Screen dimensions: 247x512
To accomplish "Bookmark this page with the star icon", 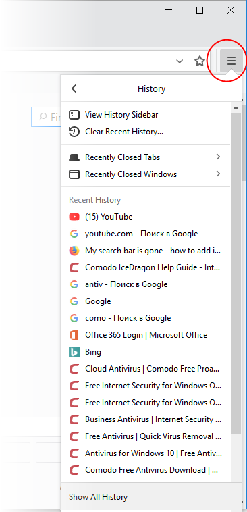I will [199, 61].
